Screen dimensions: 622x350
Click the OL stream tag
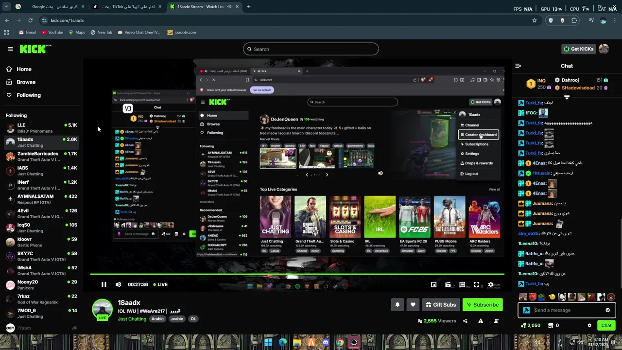pos(193,319)
